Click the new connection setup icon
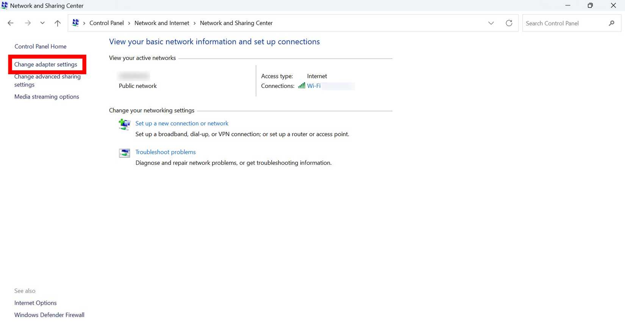This screenshot has height=327, width=625. 124,124
